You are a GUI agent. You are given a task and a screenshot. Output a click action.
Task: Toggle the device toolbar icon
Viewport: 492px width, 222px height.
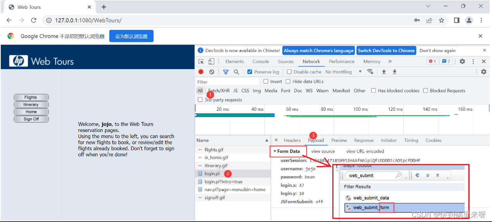(x=211, y=61)
